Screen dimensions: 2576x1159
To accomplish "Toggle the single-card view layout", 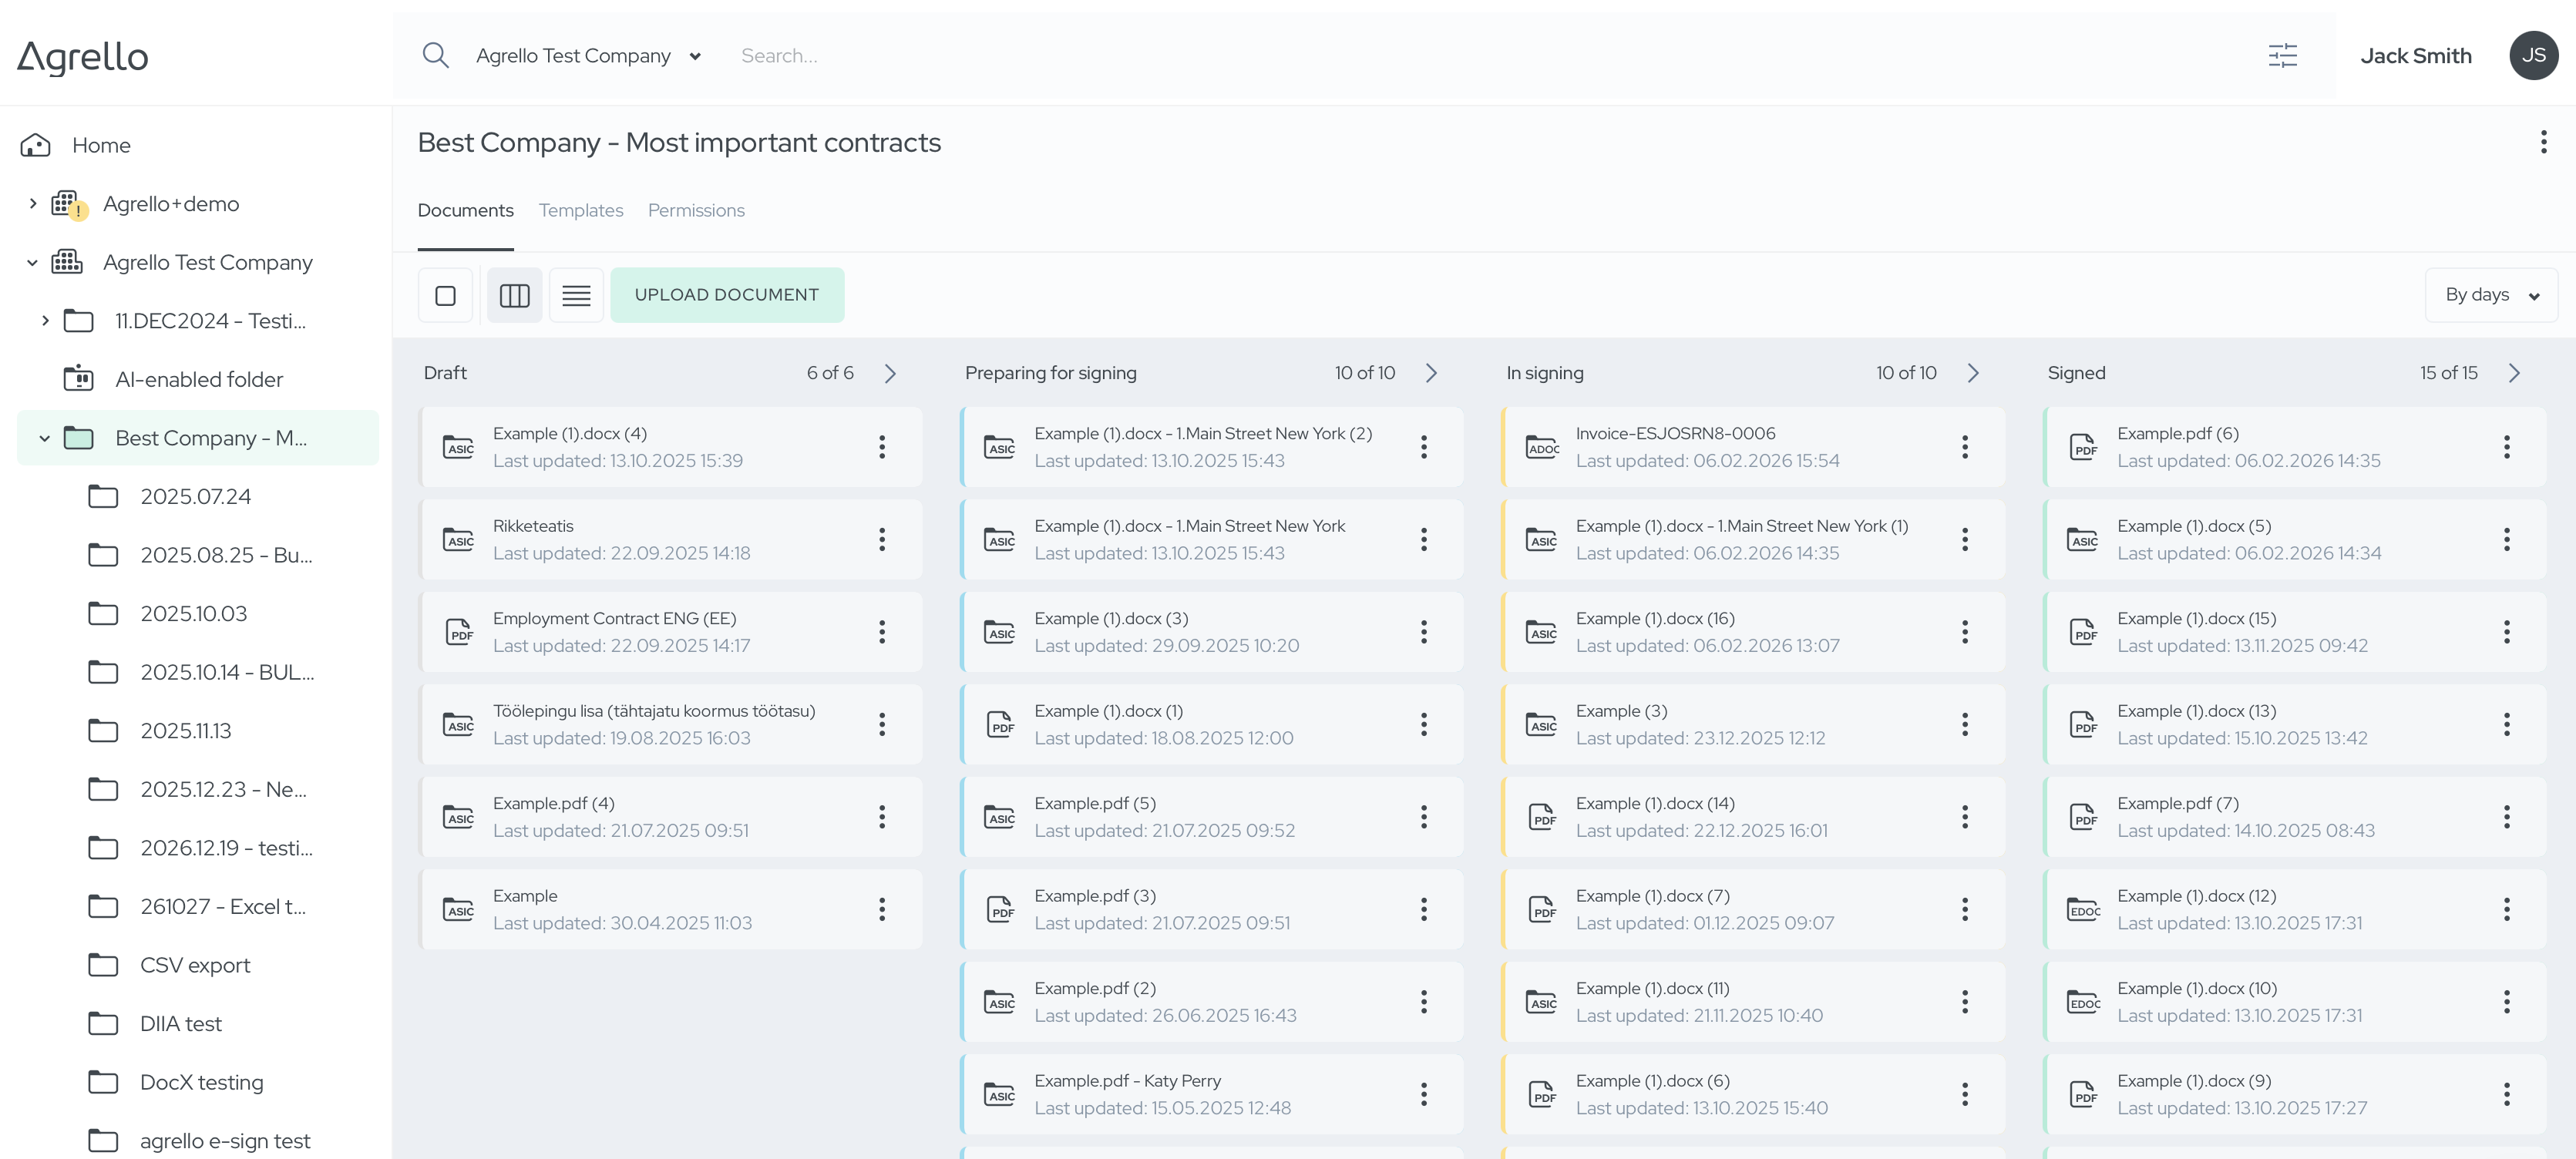I will point(445,294).
